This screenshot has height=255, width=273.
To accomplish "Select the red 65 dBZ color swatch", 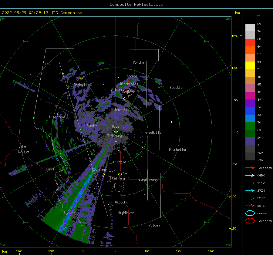I will (x=250, y=43).
